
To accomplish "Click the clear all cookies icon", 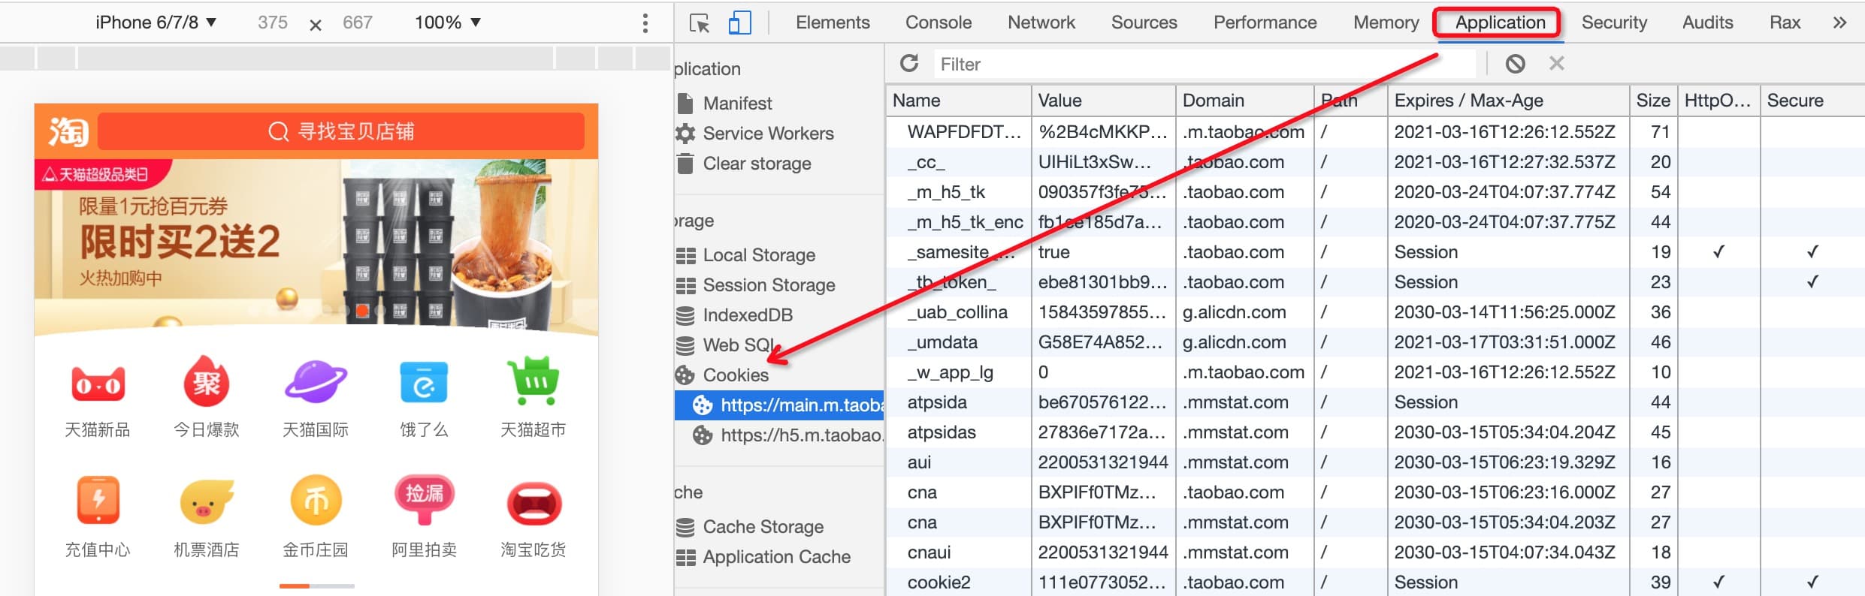I will 1515,64.
